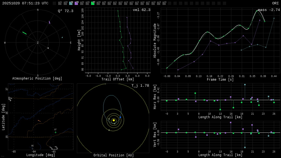Click the orange meteor track on the map
Viewport: 281px width, 158px height.
[39, 121]
